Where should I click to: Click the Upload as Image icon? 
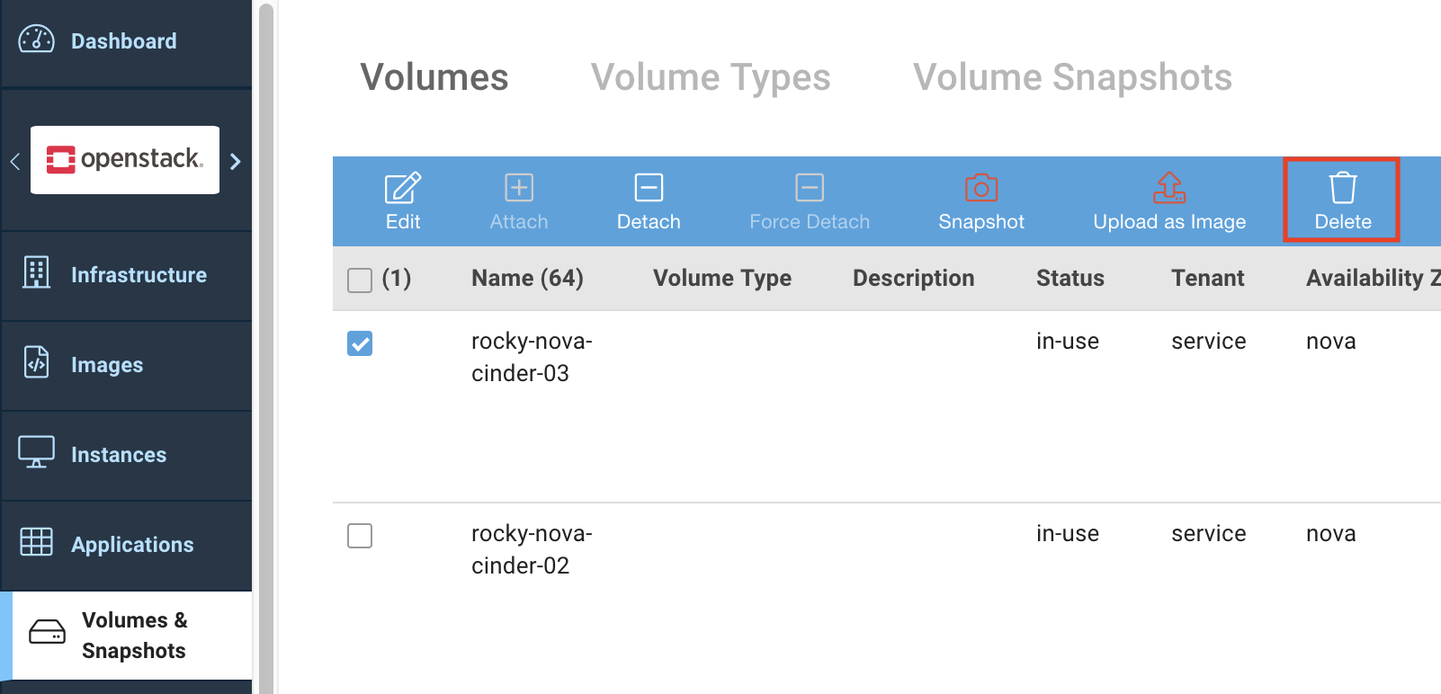[1168, 188]
